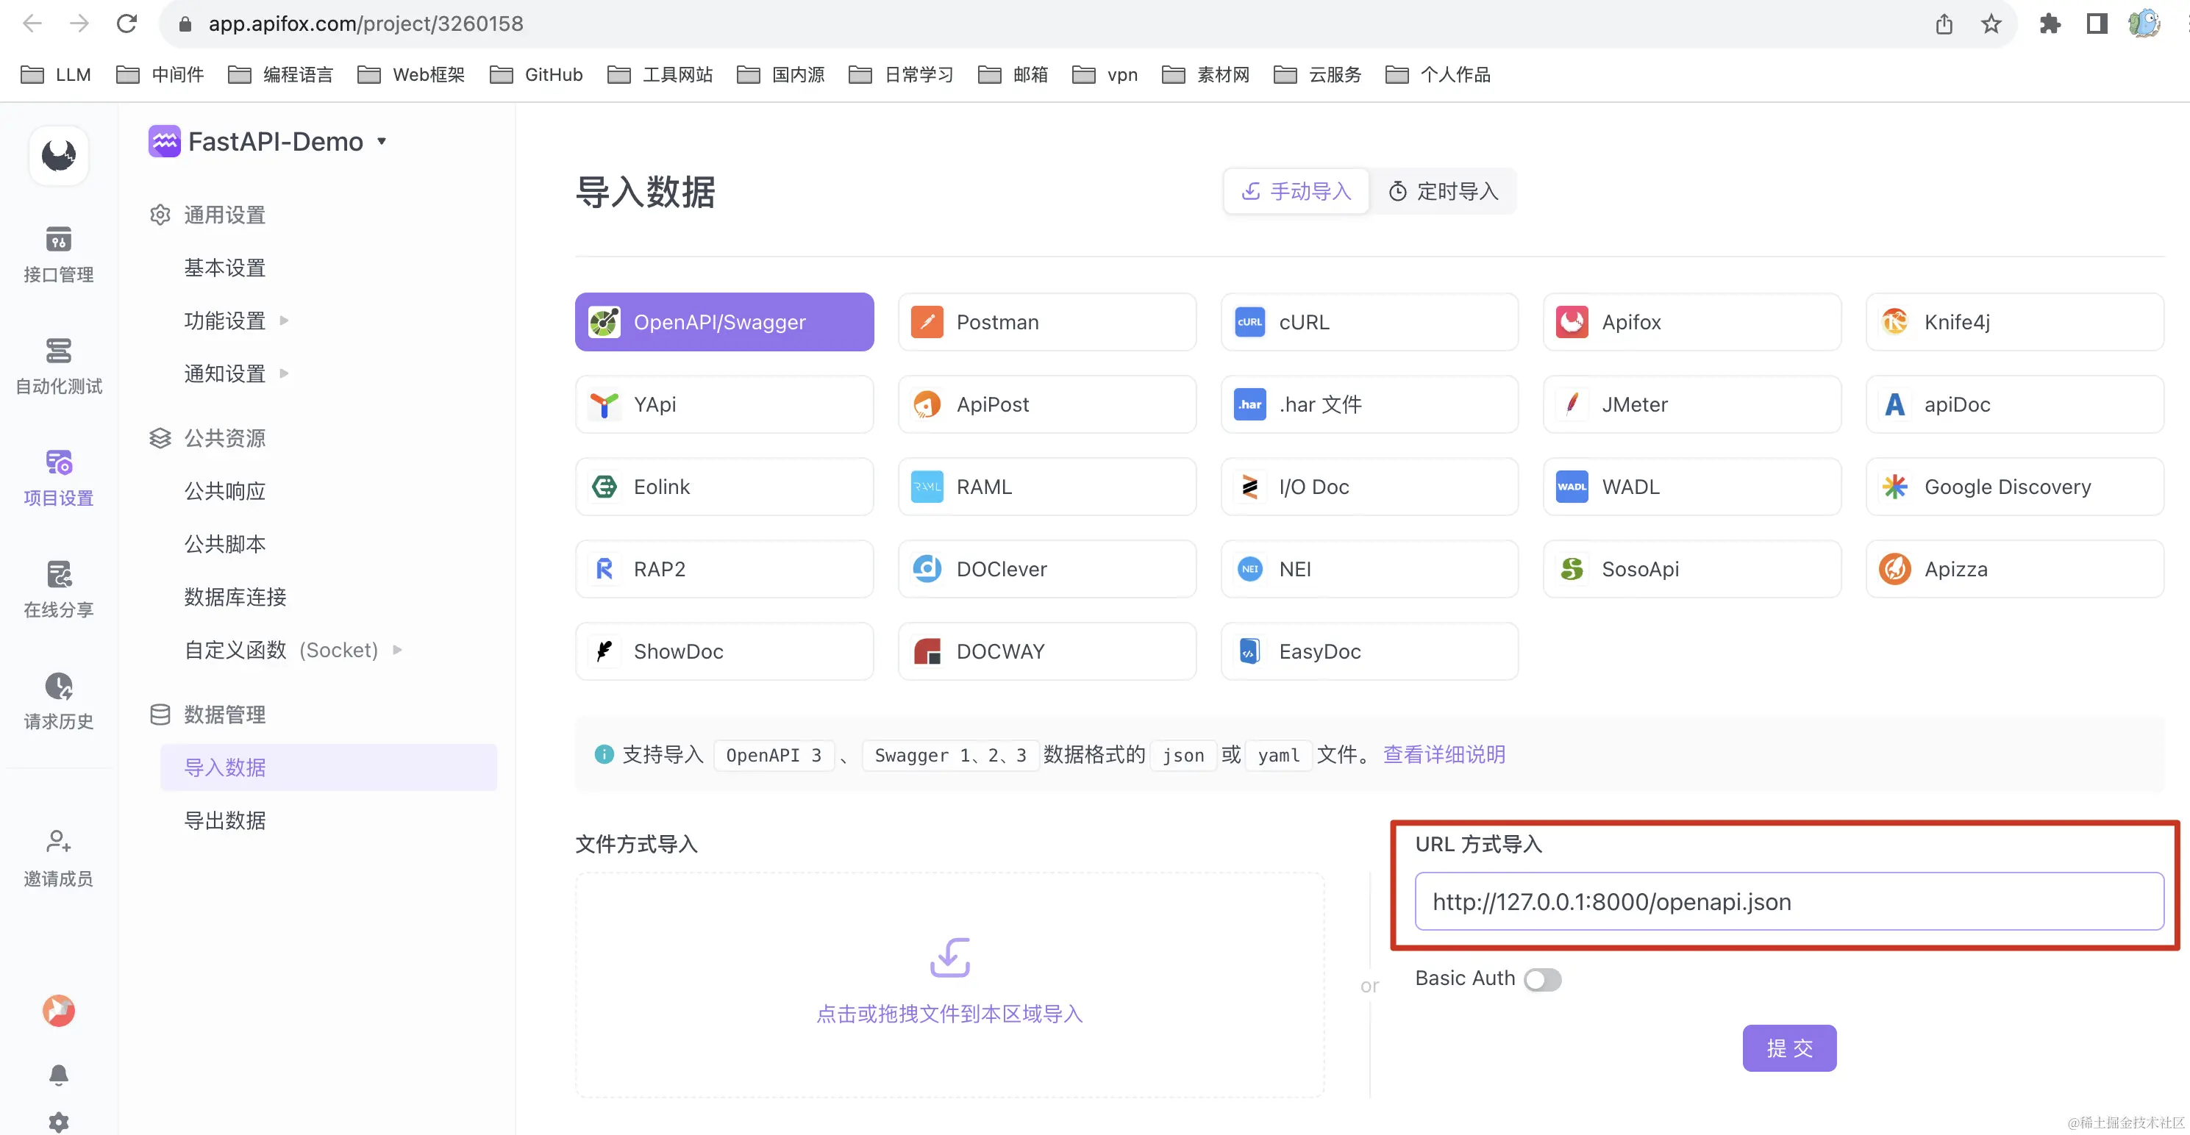The height and width of the screenshot is (1135, 2190).
Task: Open 在线分享 in the left sidebar
Action: [58, 590]
